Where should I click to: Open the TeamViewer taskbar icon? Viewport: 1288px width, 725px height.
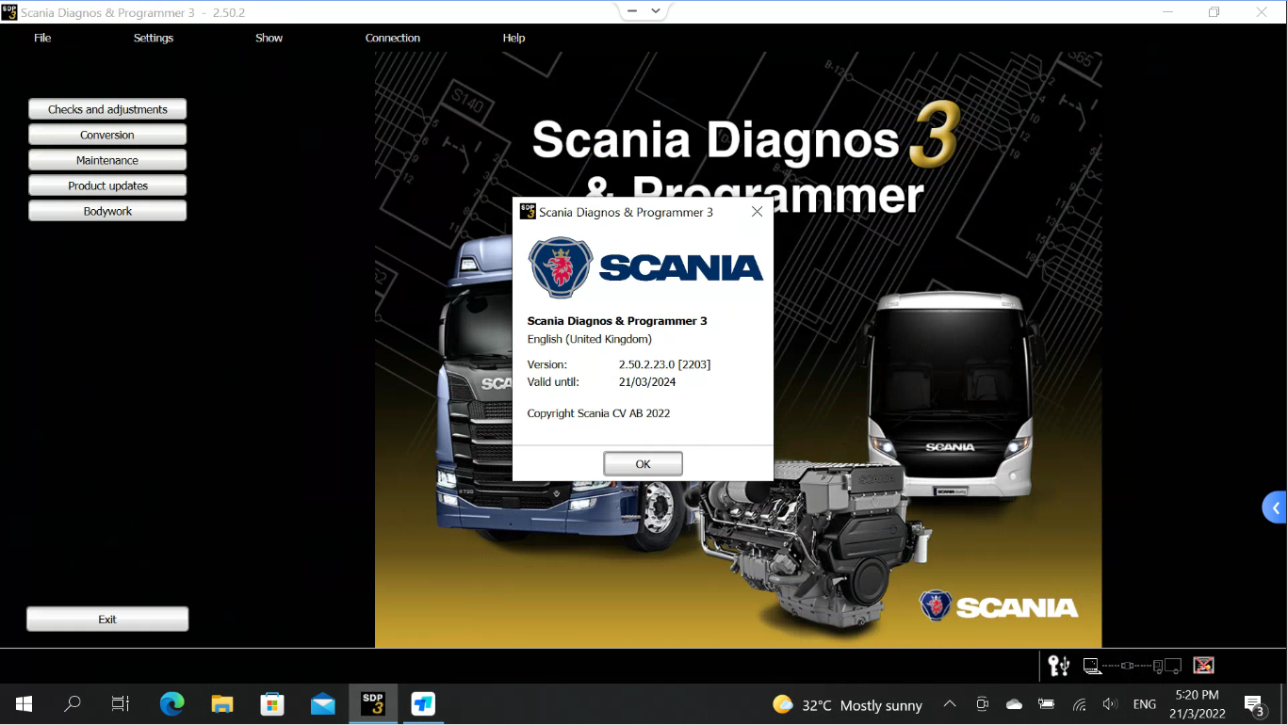click(x=423, y=703)
